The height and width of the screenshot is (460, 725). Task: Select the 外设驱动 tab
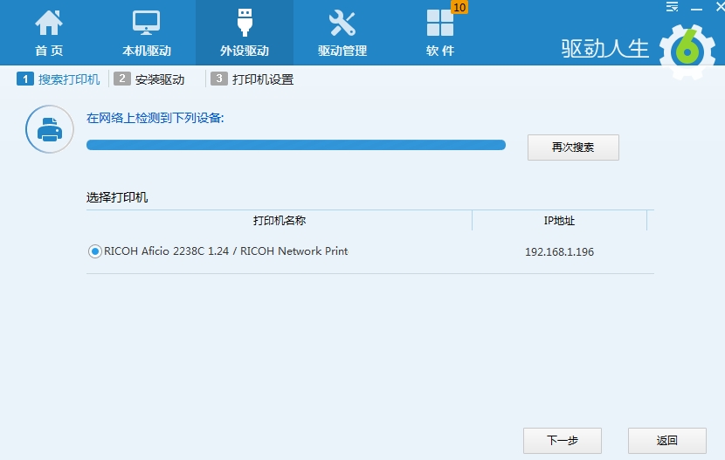(245, 33)
